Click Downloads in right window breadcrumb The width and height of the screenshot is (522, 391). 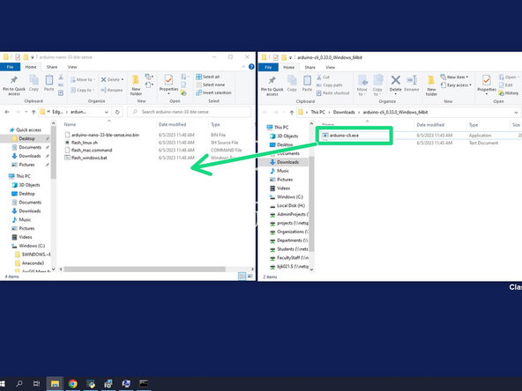(344, 112)
